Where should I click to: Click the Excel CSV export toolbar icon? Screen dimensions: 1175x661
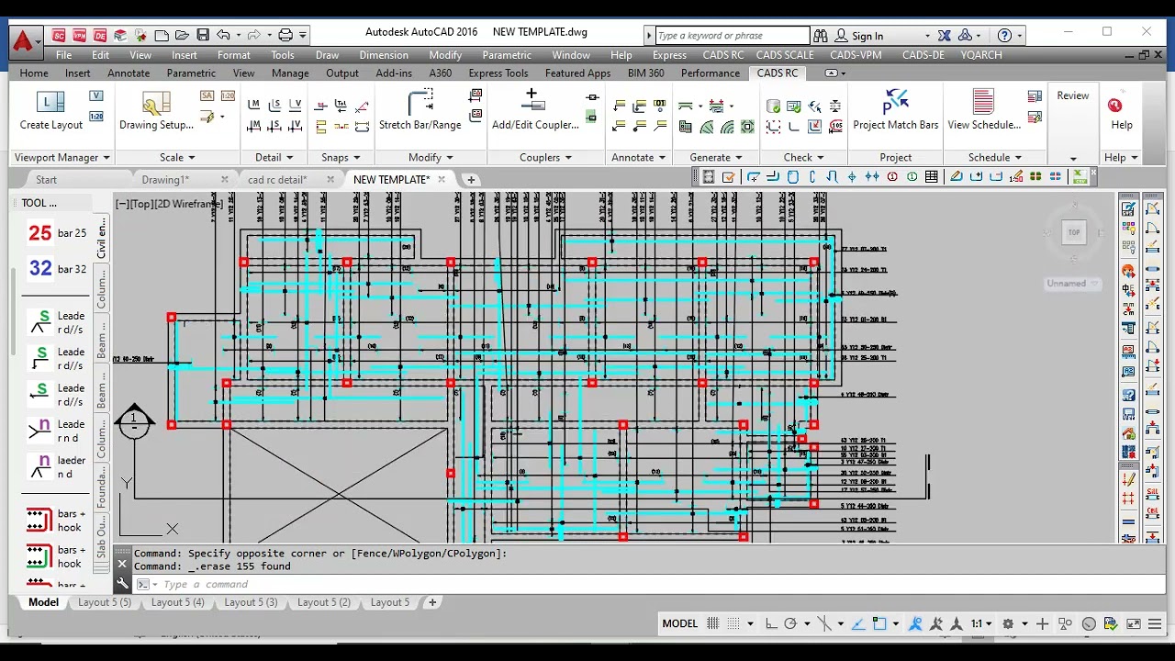pyautogui.click(x=1080, y=176)
